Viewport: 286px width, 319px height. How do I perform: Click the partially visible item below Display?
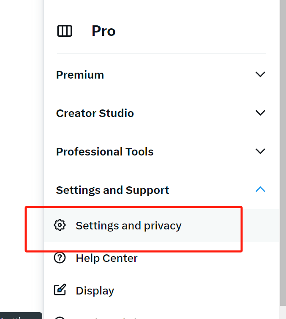point(106,317)
